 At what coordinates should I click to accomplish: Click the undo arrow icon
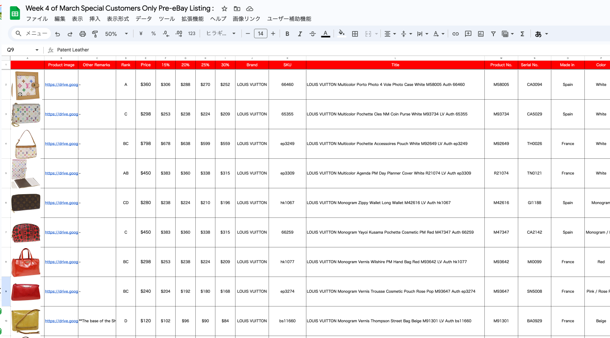[x=57, y=34]
